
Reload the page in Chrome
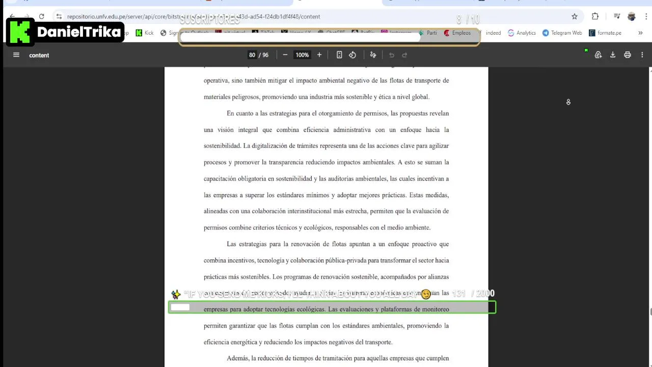(x=41, y=16)
